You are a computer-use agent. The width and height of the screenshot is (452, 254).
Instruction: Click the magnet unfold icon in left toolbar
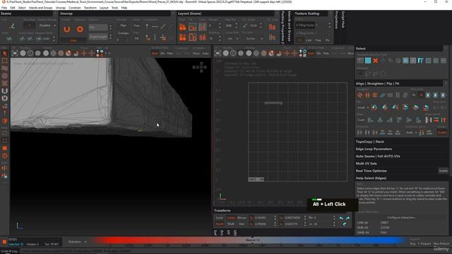[x=5, y=91]
